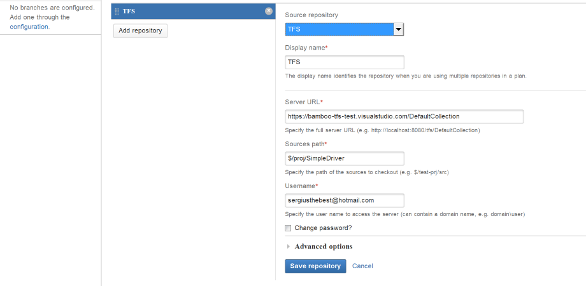586x286 pixels.
Task: Open the configuration link
Action: coord(29,27)
